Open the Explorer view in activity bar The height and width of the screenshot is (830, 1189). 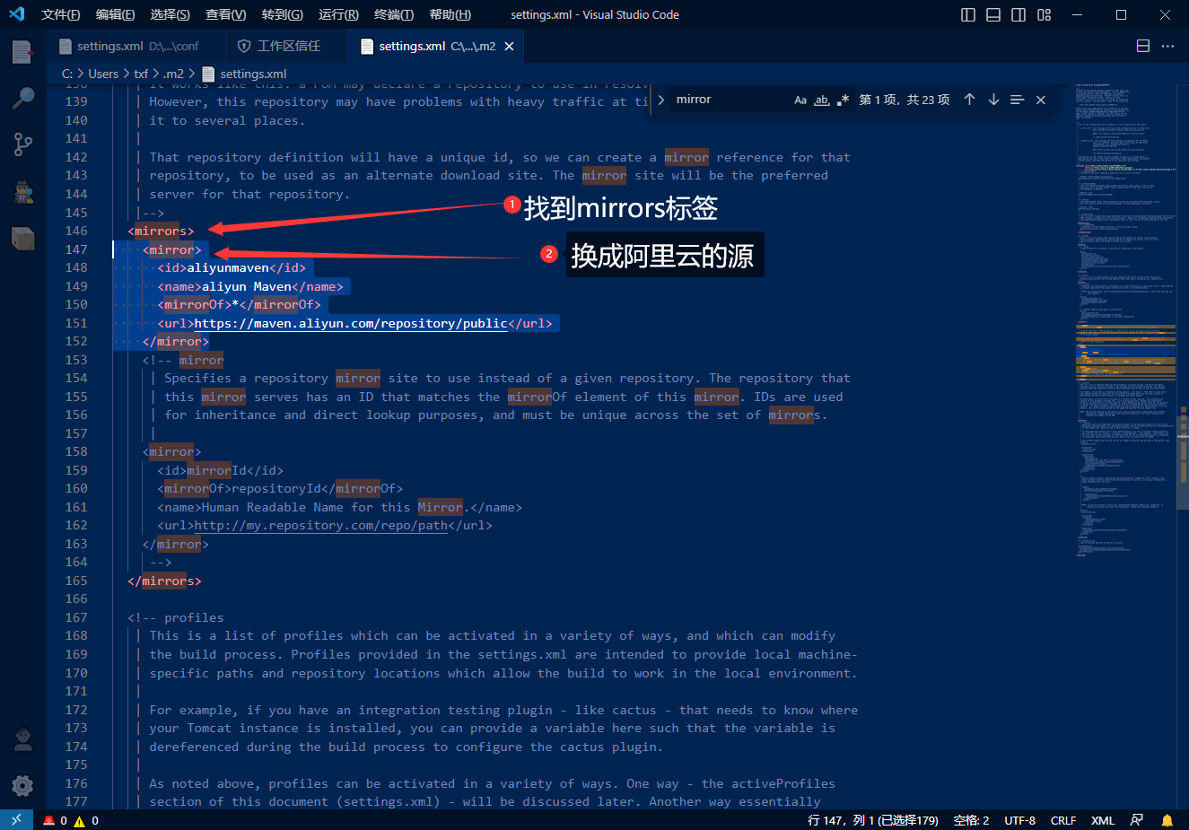point(22,52)
